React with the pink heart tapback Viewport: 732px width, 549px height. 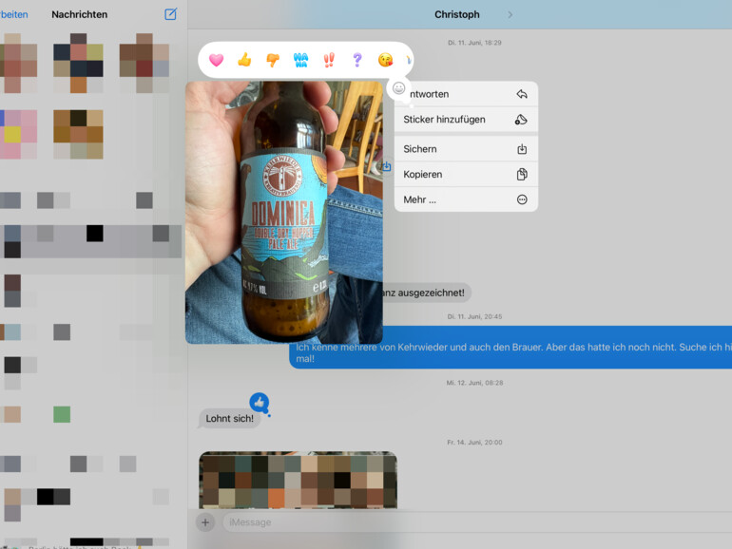pyautogui.click(x=216, y=60)
